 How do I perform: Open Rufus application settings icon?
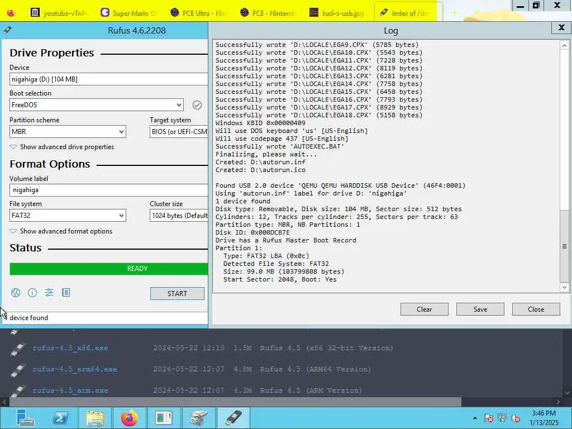49,293
